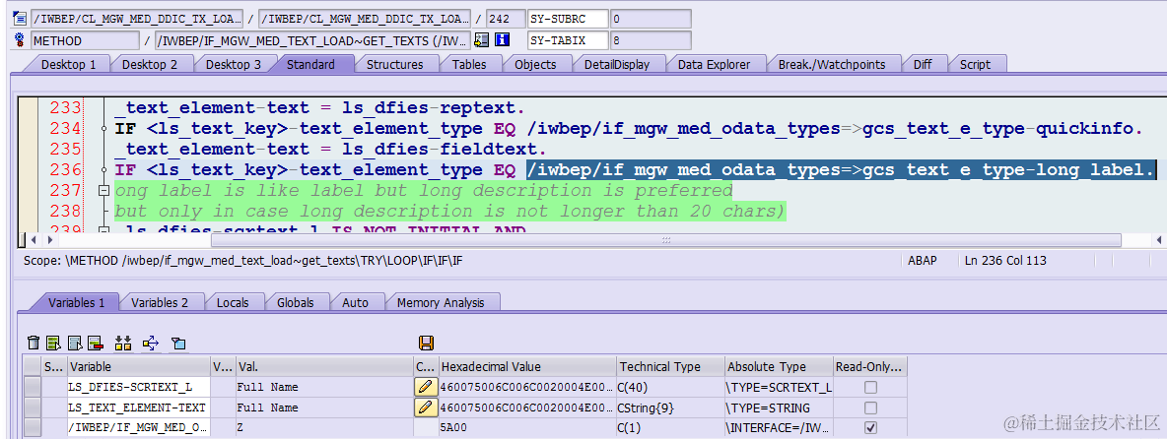The image size is (1167, 439).
Task: Click the Hexadecimal Value column header
Action: (527, 366)
